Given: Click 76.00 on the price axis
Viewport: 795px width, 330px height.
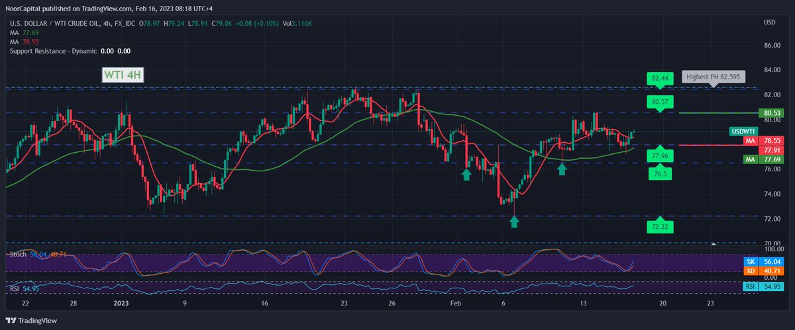Looking at the screenshot, I should (x=772, y=169).
